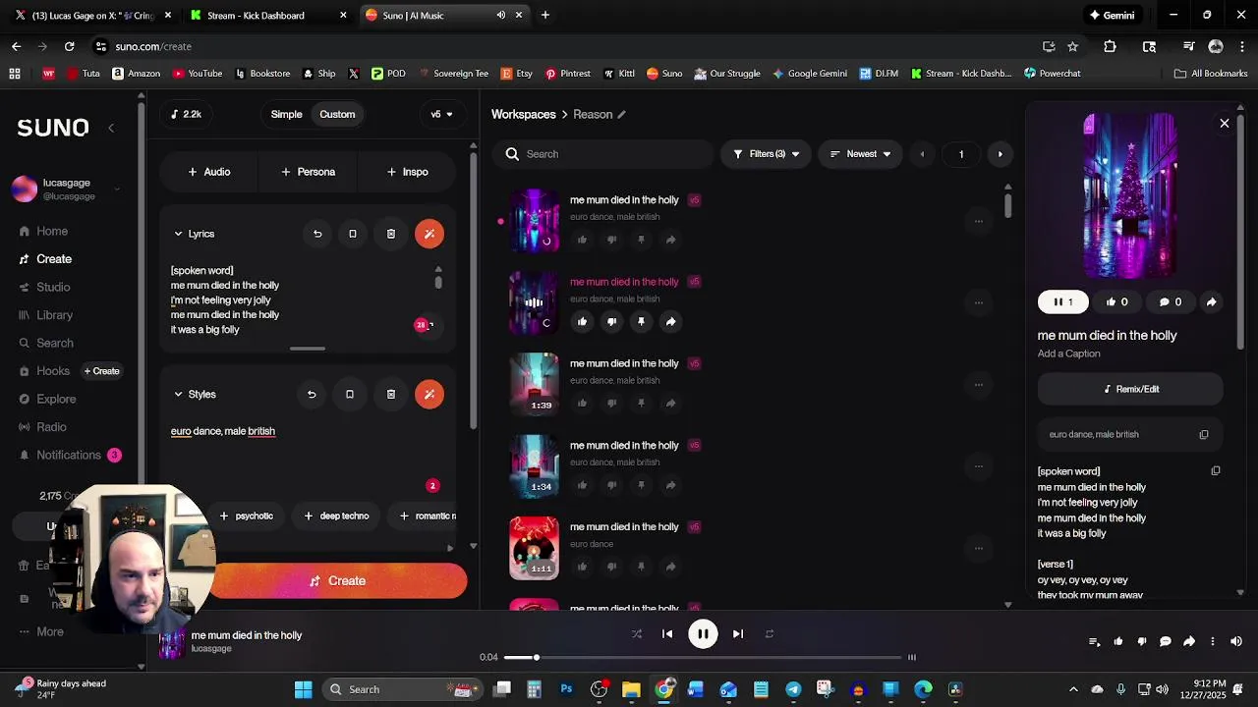Like the currently playing pink-titled song
This screenshot has width=1258, height=707.
582,321
